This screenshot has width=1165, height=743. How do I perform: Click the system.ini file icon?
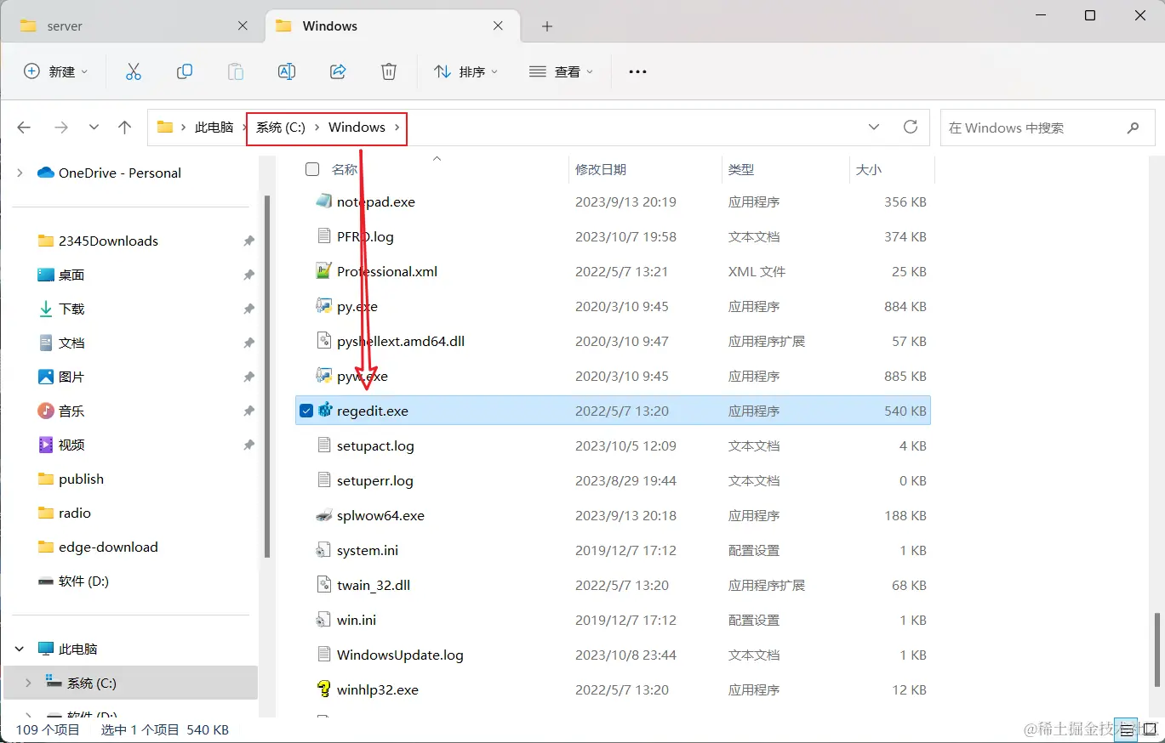click(x=323, y=550)
